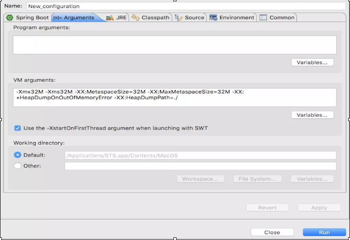
Task: Select the Arguments tab
Action: (x=76, y=17)
